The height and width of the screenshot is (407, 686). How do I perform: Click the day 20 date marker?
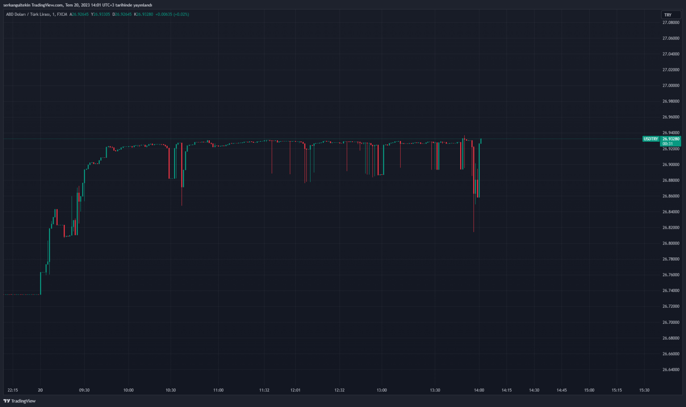(x=40, y=390)
